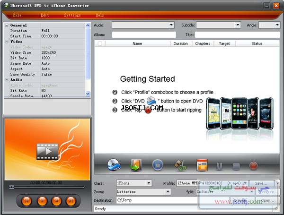Click the Status column header
This screenshot has height=215, width=284.
(x=257, y=43)
